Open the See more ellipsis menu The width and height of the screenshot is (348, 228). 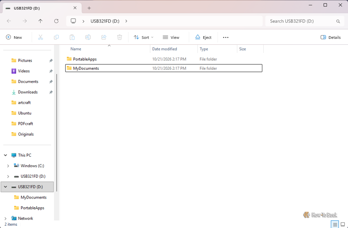click(x=226, y=38)
